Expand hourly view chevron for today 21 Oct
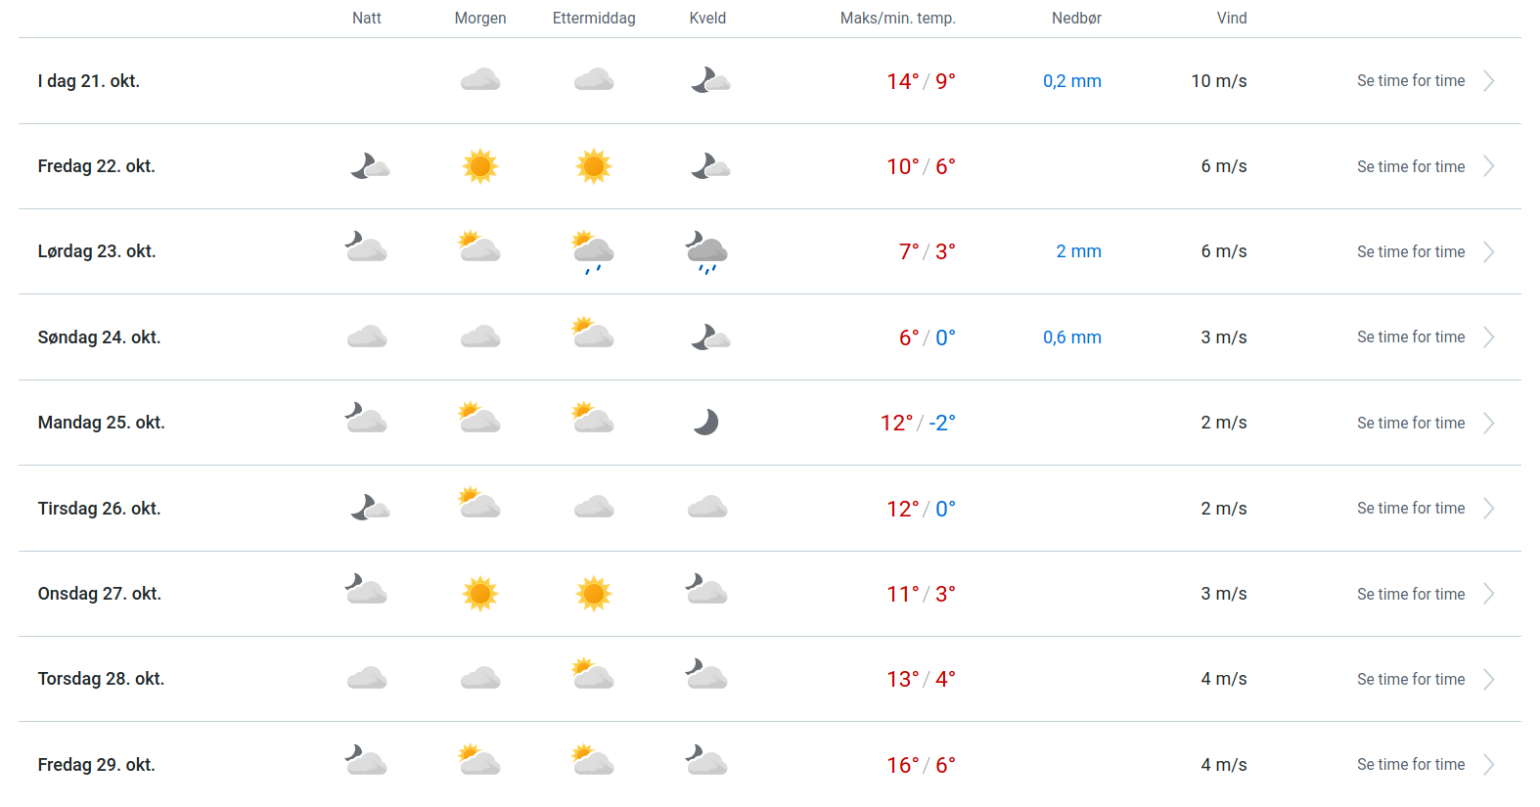The image size is (1540, 807). click(1488, 81)
